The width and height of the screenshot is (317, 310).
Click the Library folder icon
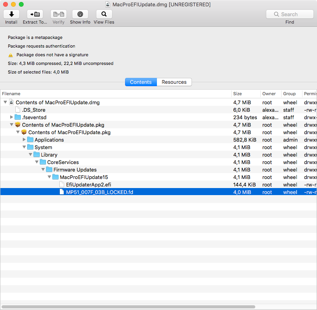pos(37,155)
